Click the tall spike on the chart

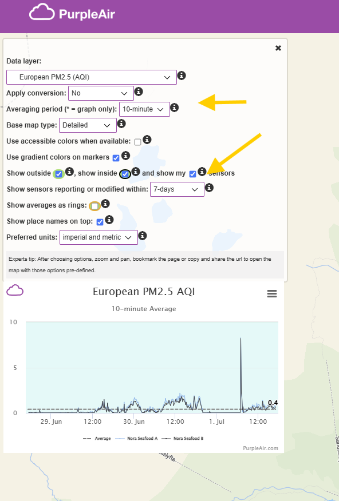pyautogui.click(x=241, y=374)
